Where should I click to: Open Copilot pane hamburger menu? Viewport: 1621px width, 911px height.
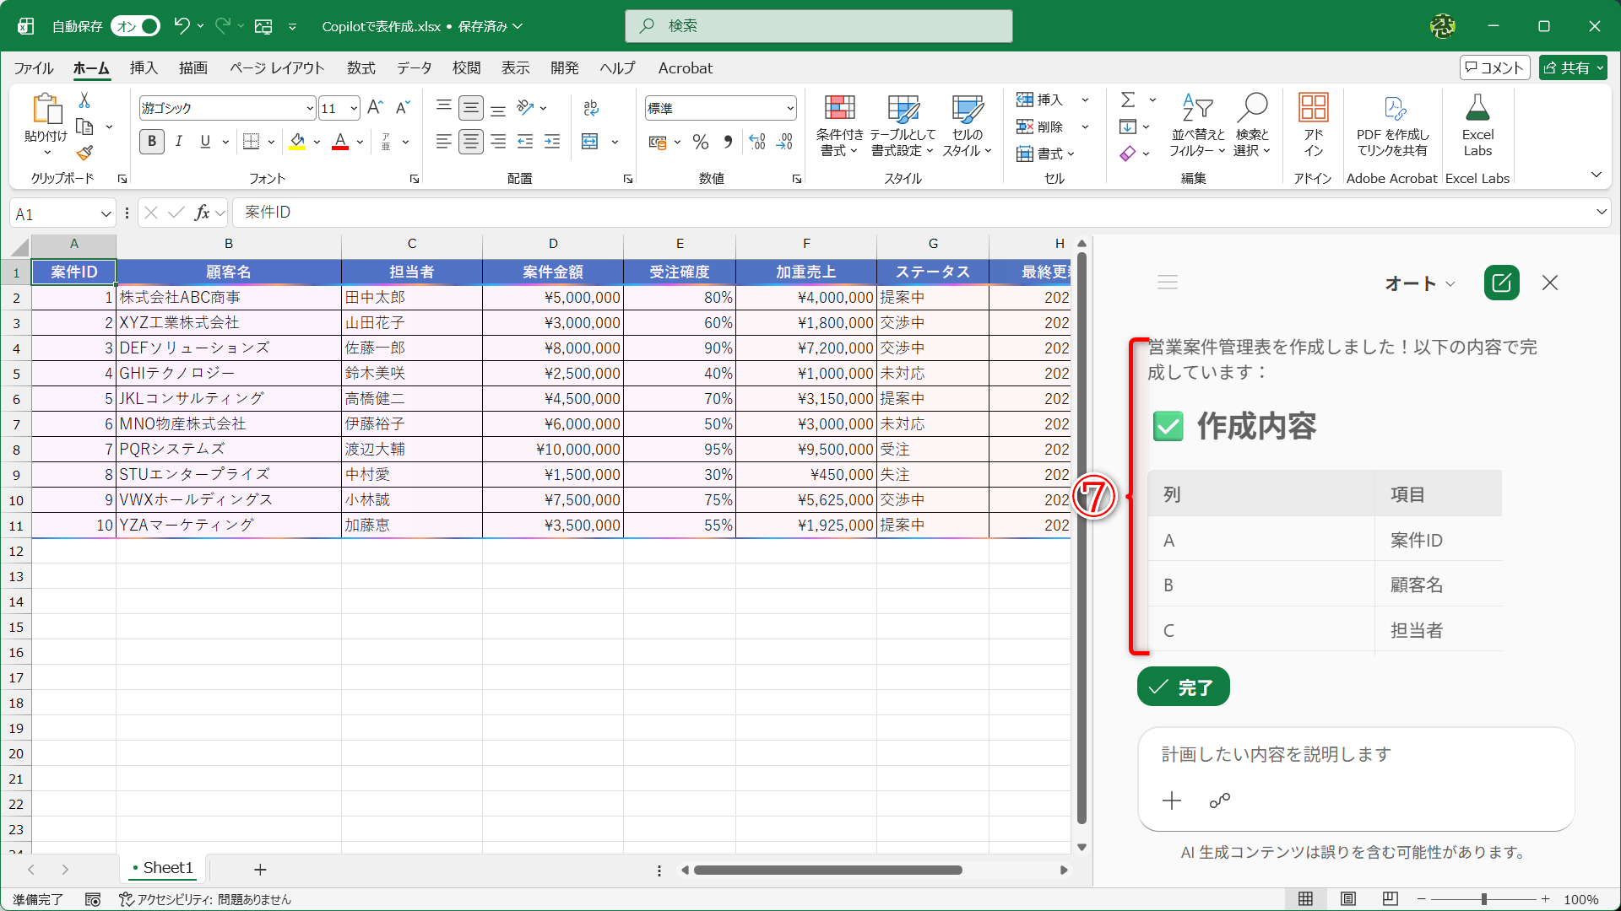1168,283
